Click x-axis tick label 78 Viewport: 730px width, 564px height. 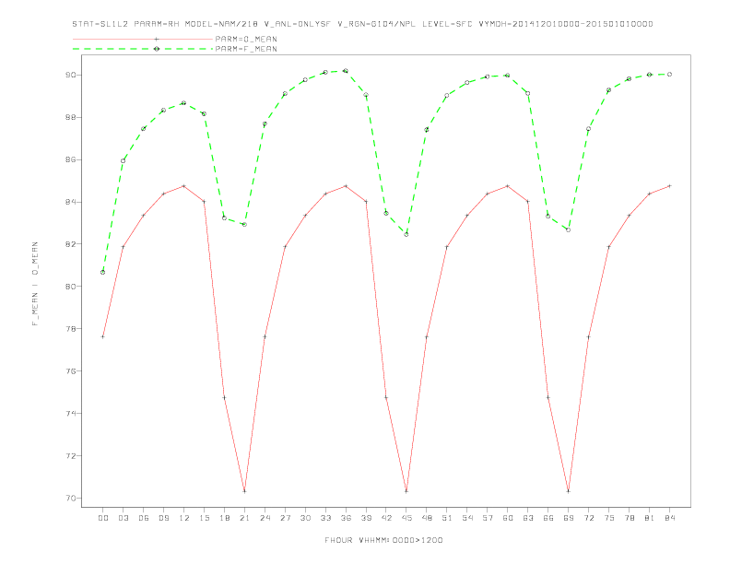tap(629, 518)
